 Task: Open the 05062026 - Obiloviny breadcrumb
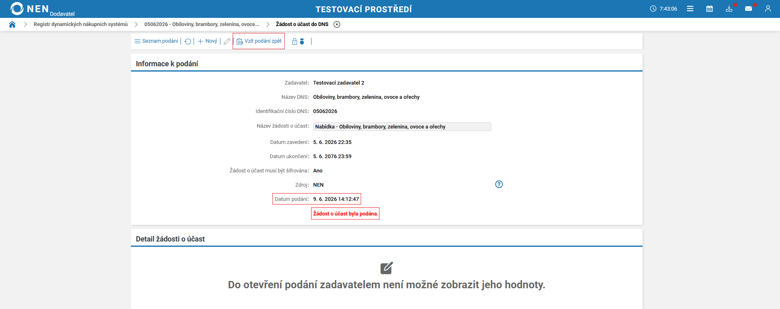point(202,24)
